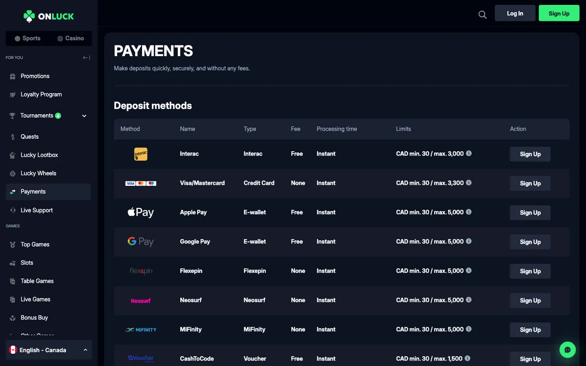Click the 'Deposit methods' heading

tap(153, 105)
